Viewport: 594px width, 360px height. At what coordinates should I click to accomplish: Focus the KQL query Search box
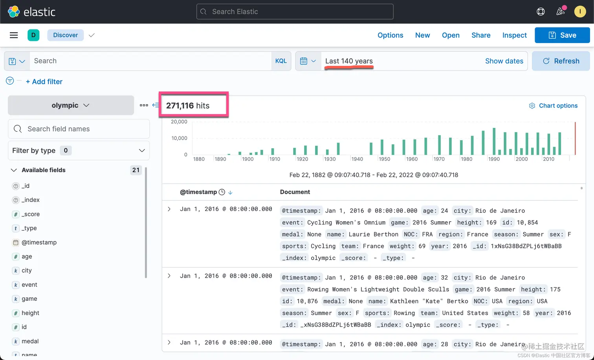point(150,61)
